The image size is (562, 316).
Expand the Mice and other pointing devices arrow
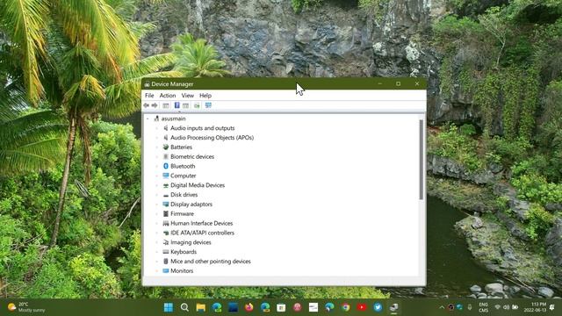coord(156,262)
